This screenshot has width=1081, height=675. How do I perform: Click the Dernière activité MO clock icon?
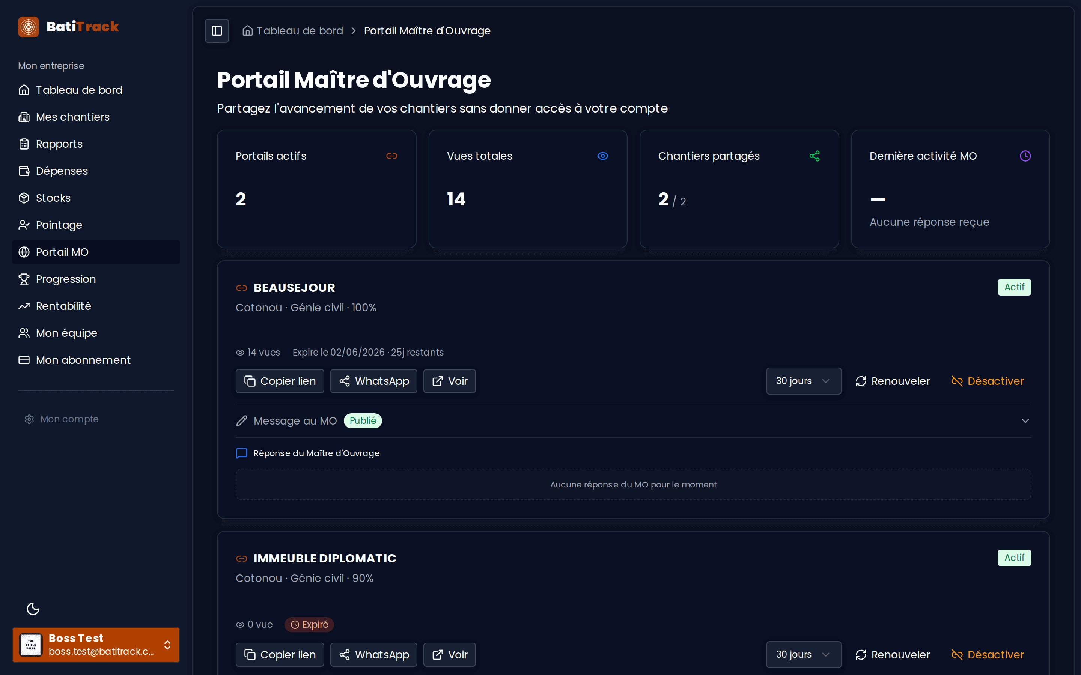tap(1025, 156)
